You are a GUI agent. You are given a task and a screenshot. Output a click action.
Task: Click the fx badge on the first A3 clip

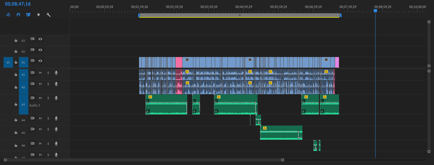pyautogui.click(x=150, y=97)
